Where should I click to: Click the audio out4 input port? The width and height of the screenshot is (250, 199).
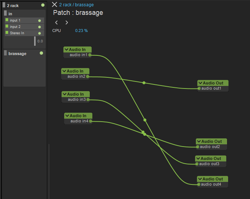[199, 184]
